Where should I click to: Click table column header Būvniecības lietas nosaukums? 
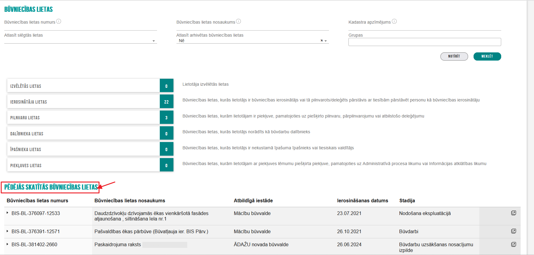pyautogui.click(x=130, y=200)
